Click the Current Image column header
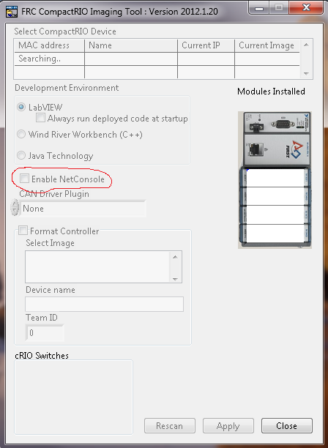Viewport: 328px width, 448px height. [x=267, y=45]
